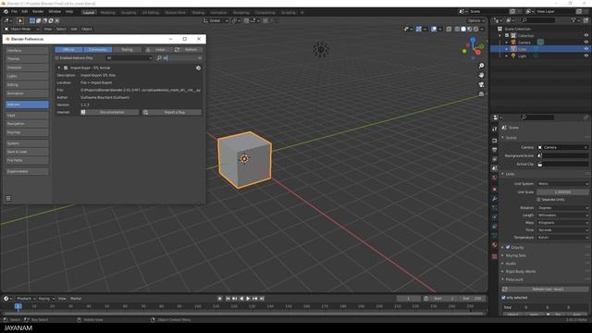Open the Global transform orientation dropdown
Screen dimensions: 592x333
pos(216,20)
